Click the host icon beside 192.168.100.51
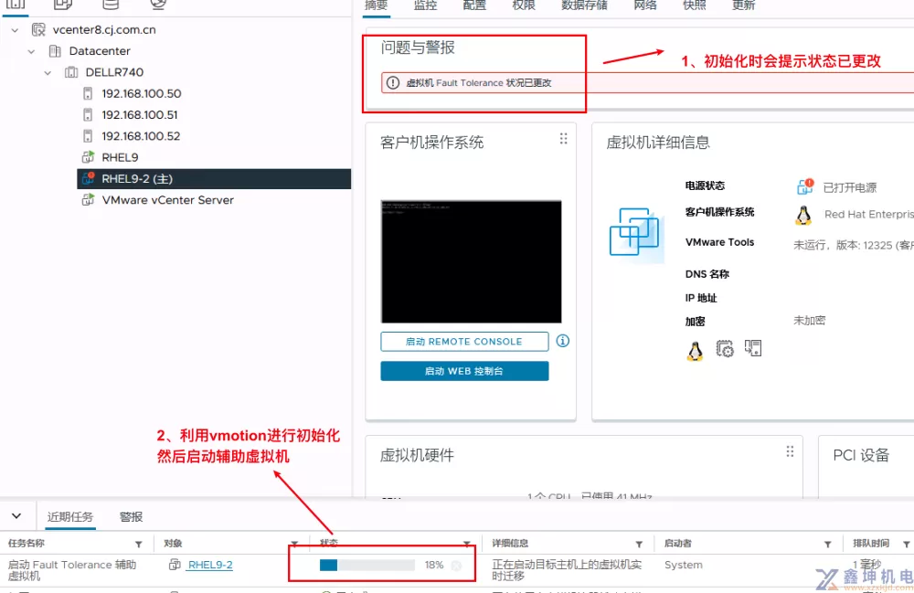This screenshot has width=914, height=593. [x=88, y=115]
